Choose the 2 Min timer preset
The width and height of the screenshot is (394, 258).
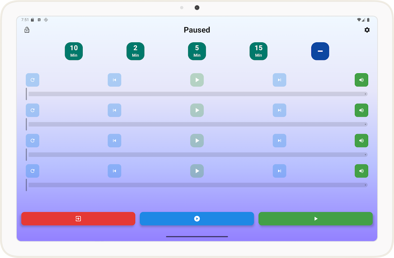pyautogui.click(x=135, y=51)
